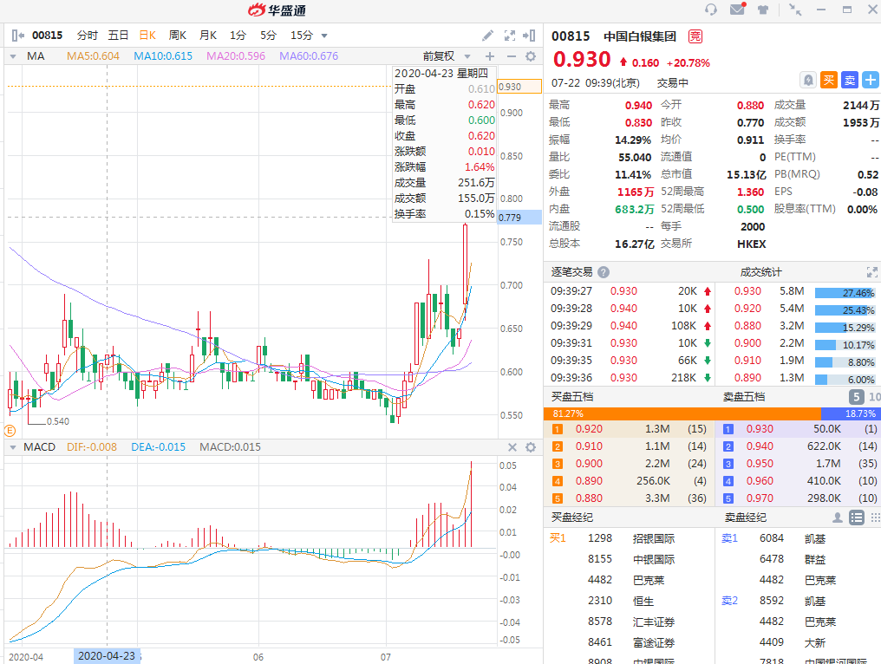Click the orange 买 buy button
This screenshot has height=664, width=881.
(x=829, y=81)
